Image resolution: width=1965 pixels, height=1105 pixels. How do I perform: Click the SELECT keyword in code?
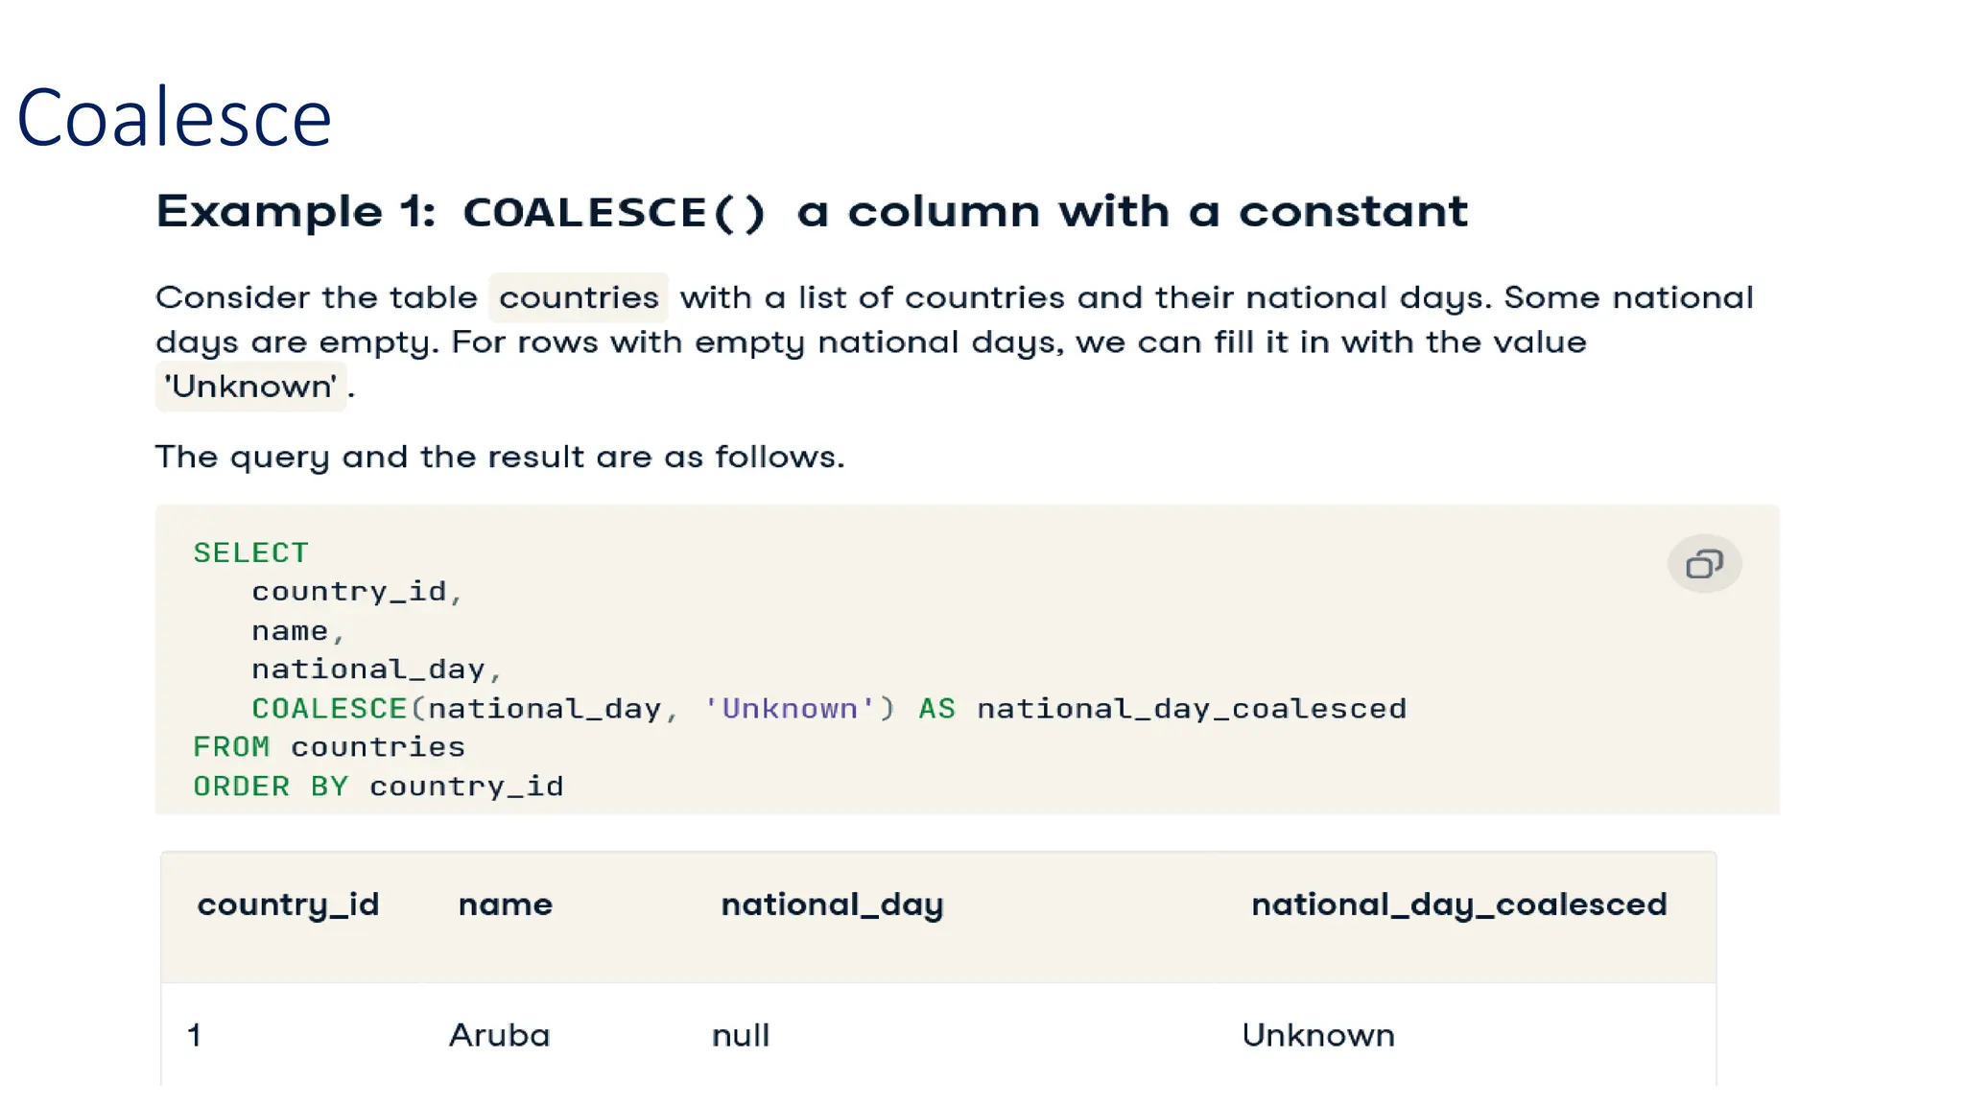[x=250, y=552]
